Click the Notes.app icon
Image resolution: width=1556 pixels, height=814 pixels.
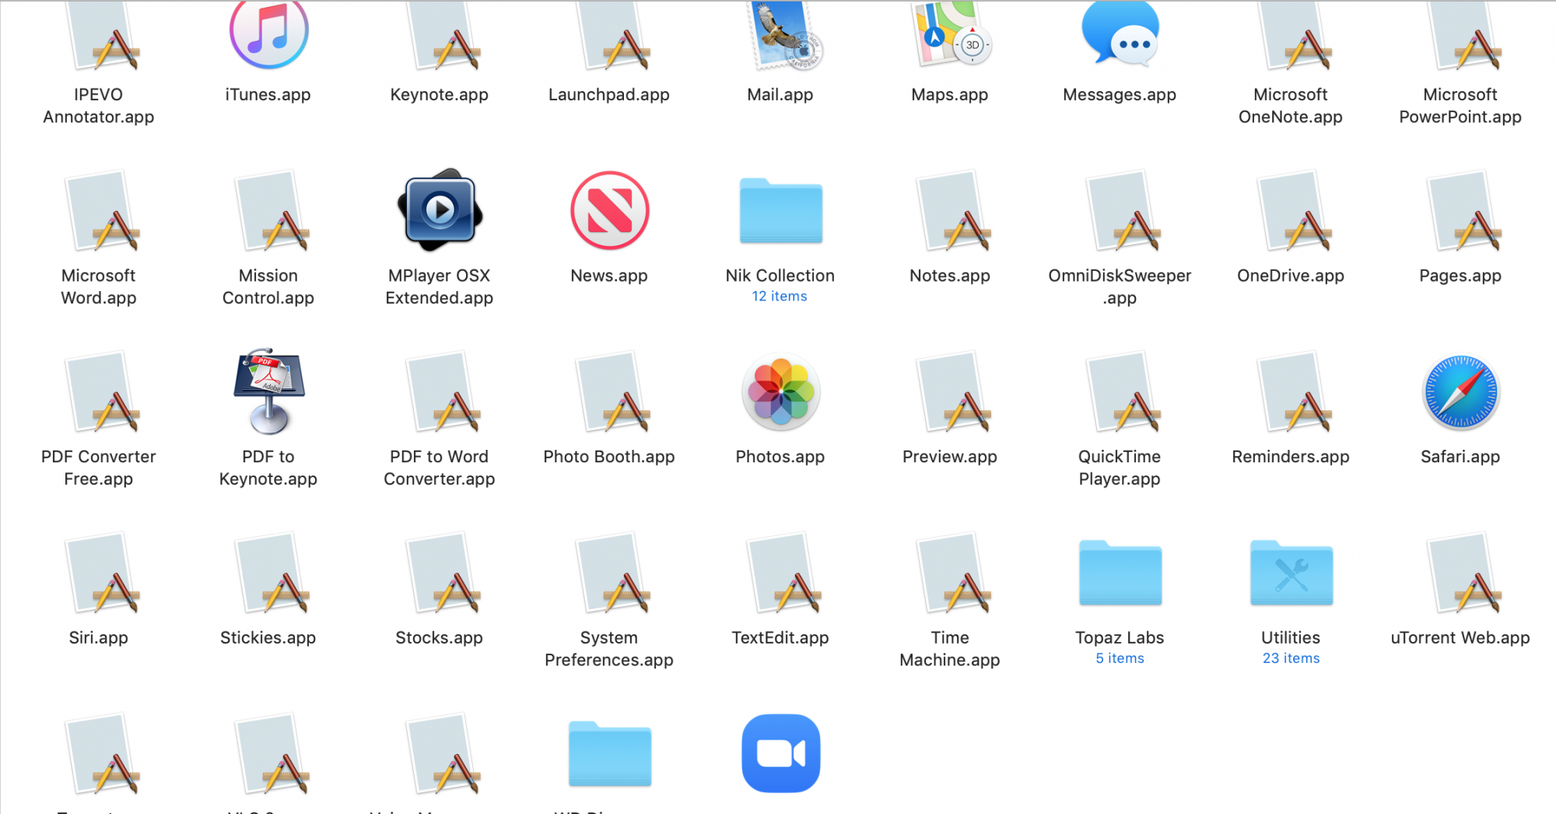(x=954, y=211)
